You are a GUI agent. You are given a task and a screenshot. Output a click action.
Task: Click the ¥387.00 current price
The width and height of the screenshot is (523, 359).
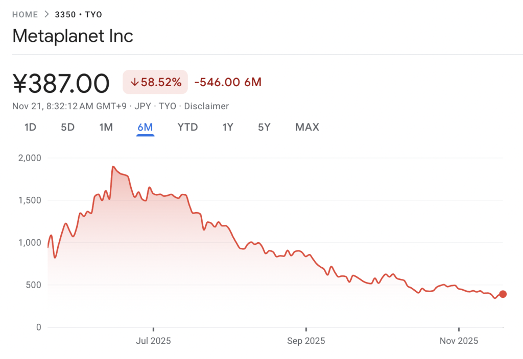[x=61, y=83]
